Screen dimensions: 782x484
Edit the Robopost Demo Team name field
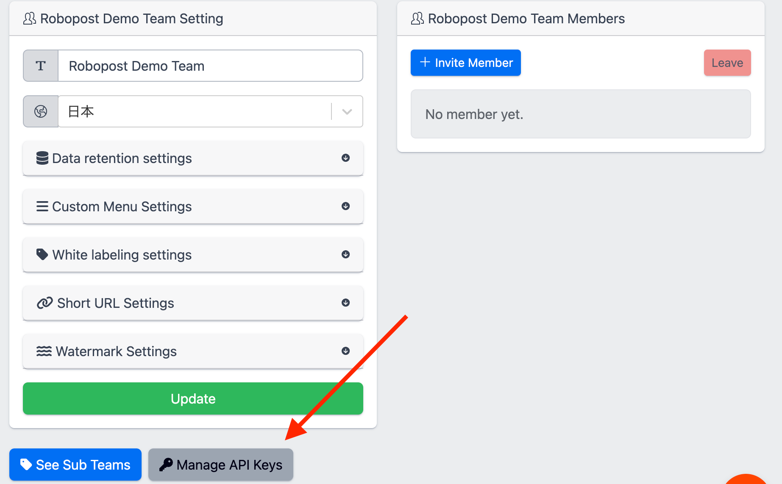(x=210, y=66)
